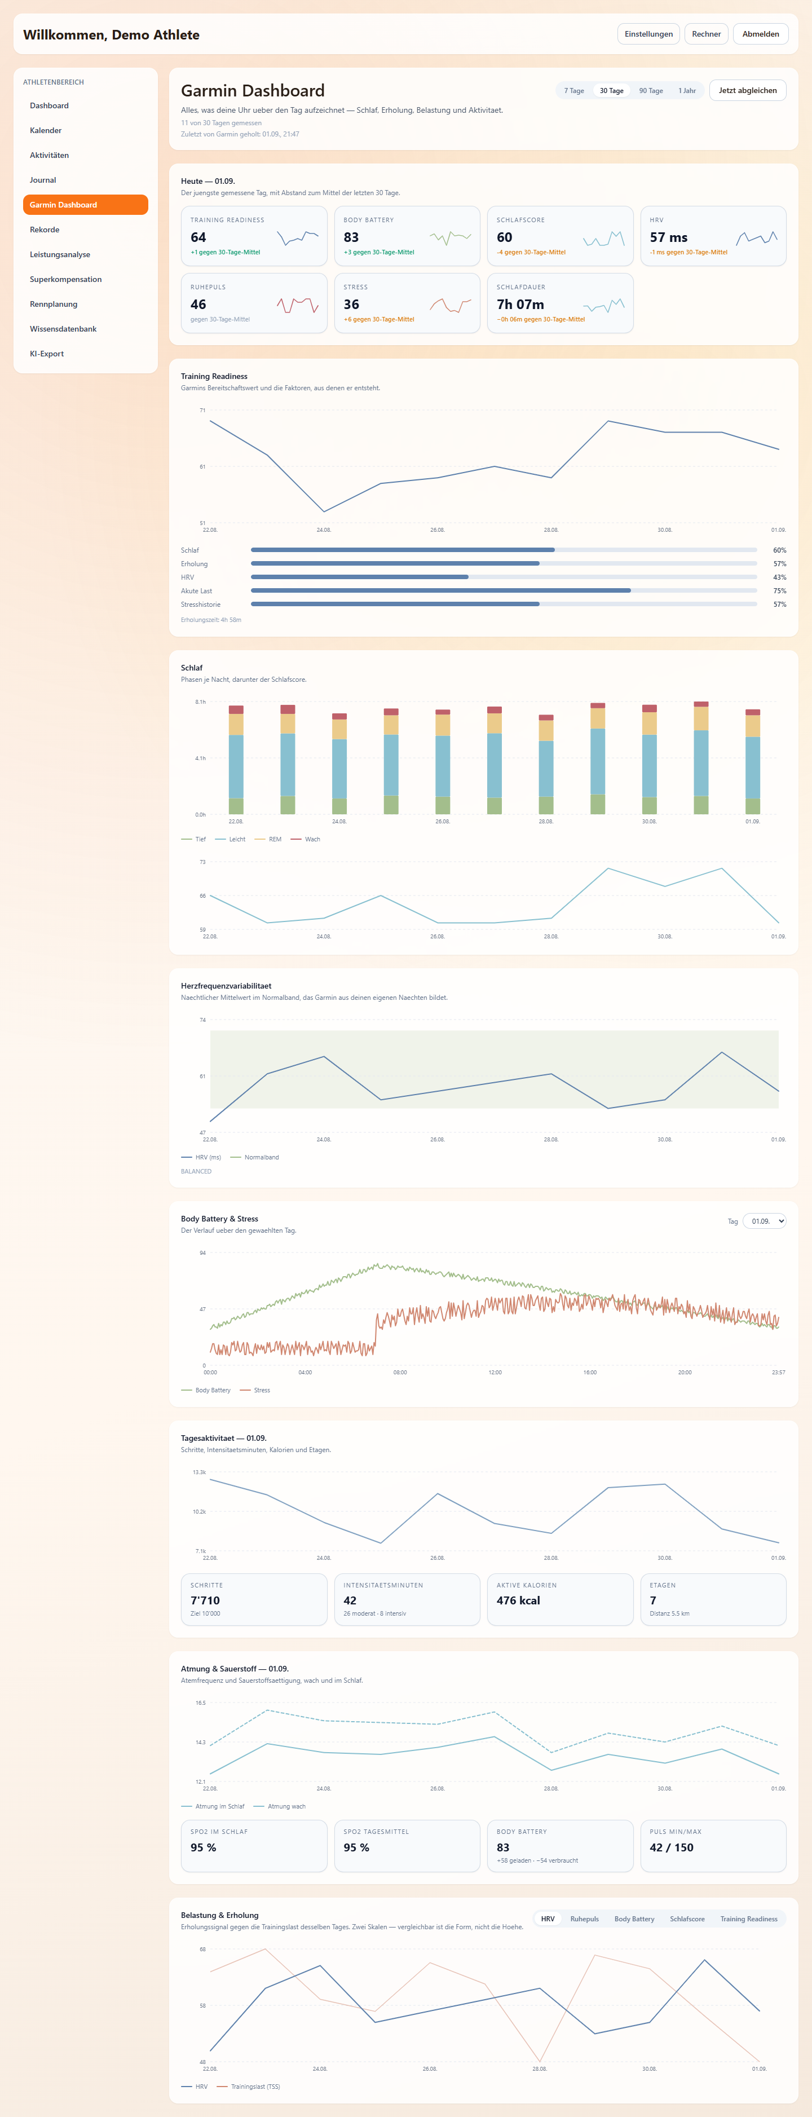Toggle the REM legend entry
Viewport: 812px width, 2117px height.
(x=268, y=839)
